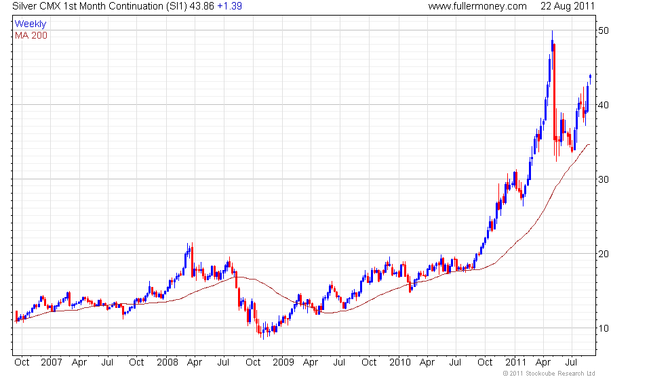The height and width of the screenshot is (379, 651).
Task: Click the chart title 'Silver CMX 1st Month Continuation (SI1)'
Action: (100, 6)
